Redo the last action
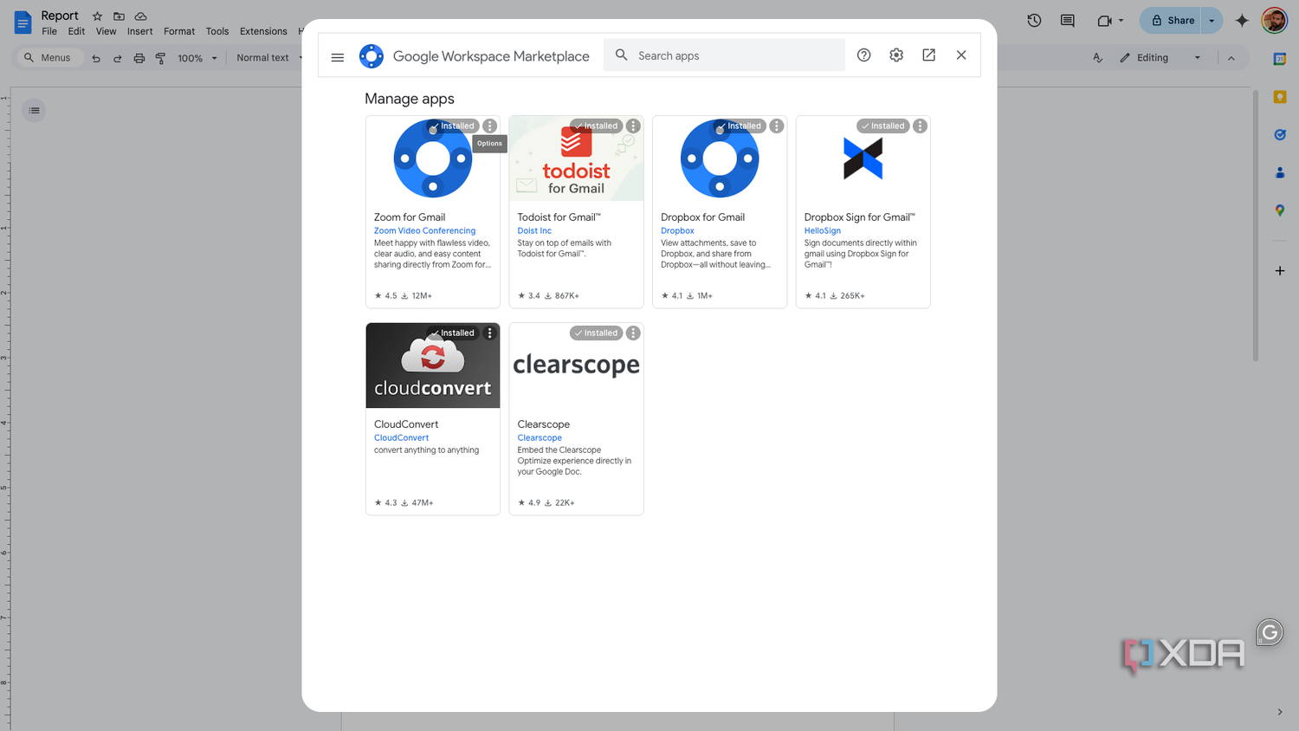 (x=117, y=58)
